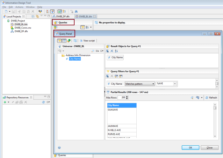The height and width of the screenshot is (158, 223).
Task: Click the Max Rows stepper arrows
Action: click(x=127, y=98)
